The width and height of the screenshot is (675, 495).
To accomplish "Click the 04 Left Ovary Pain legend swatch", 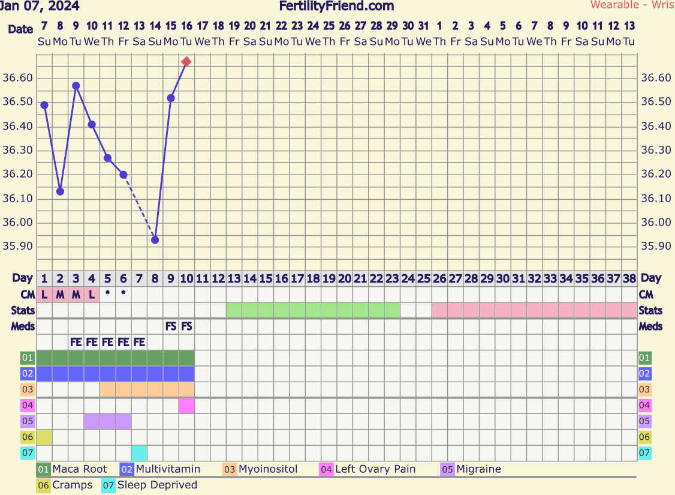I will pos(327,469).
